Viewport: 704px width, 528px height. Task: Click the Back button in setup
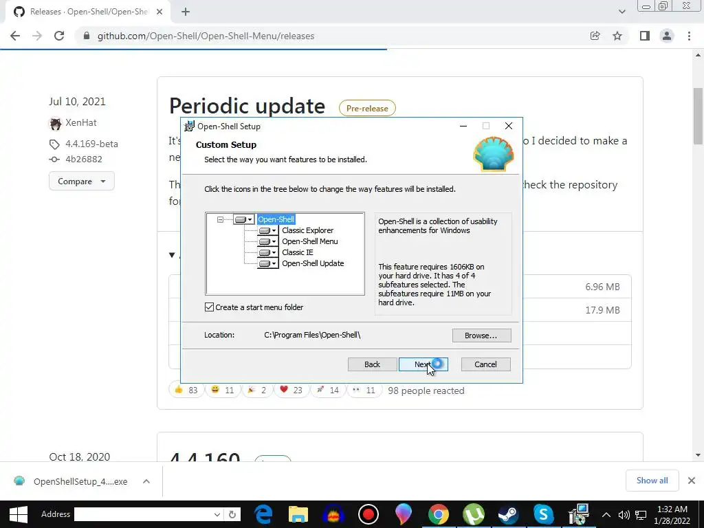point(372,364)
